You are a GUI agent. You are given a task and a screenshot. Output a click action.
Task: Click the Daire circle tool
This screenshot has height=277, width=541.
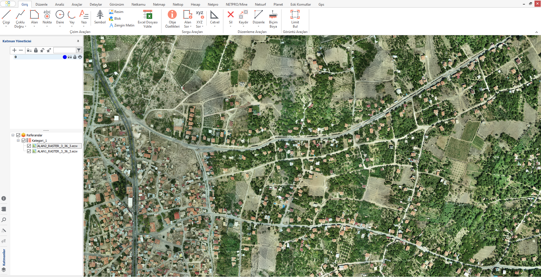click(x=60, y=16)
